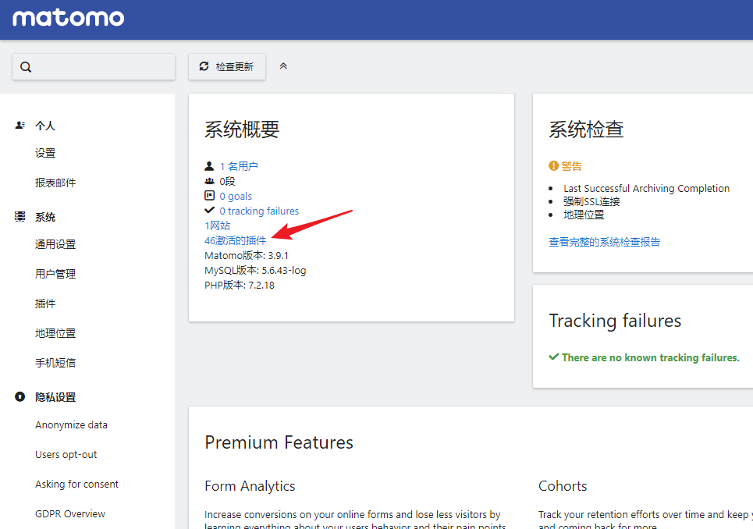Click the checkmark icon beside 0 tracking failures
Image resolution: width=753 pixels, height=529 pixels.
pyautogui.click(x=209, y=210)
